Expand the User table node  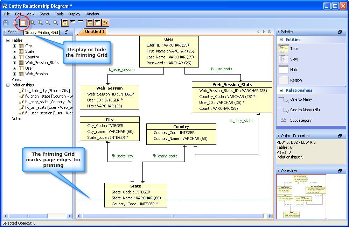pos(14,68)
